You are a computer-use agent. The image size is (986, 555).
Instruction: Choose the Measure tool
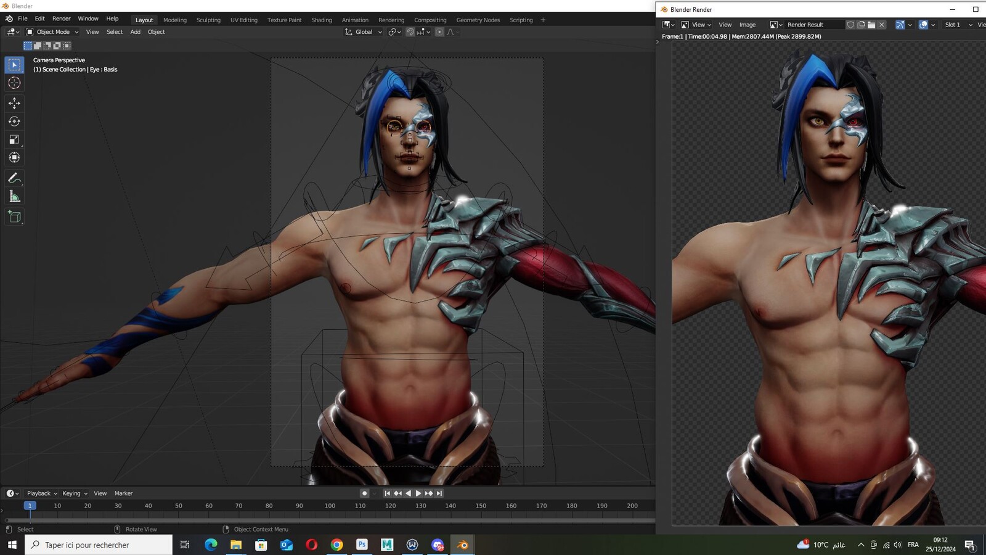point(14,197)
